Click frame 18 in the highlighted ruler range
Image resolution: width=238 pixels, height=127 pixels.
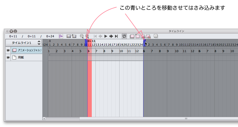117,45
